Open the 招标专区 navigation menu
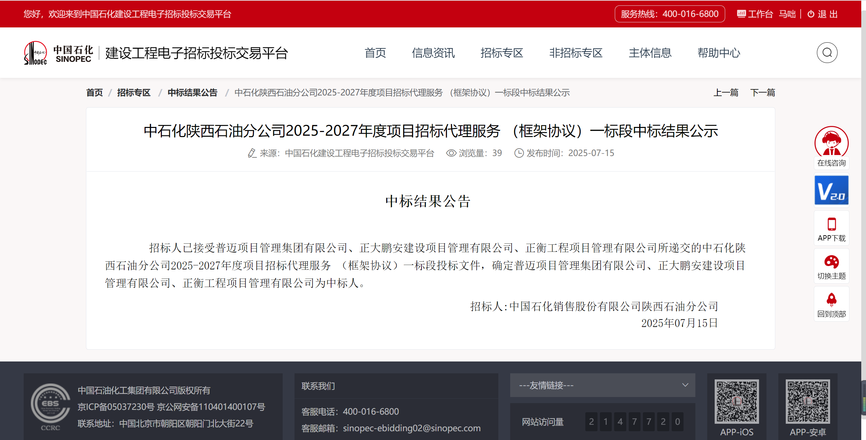The width and height of the screenshot is (866, 440). click(x=501, y=53)
